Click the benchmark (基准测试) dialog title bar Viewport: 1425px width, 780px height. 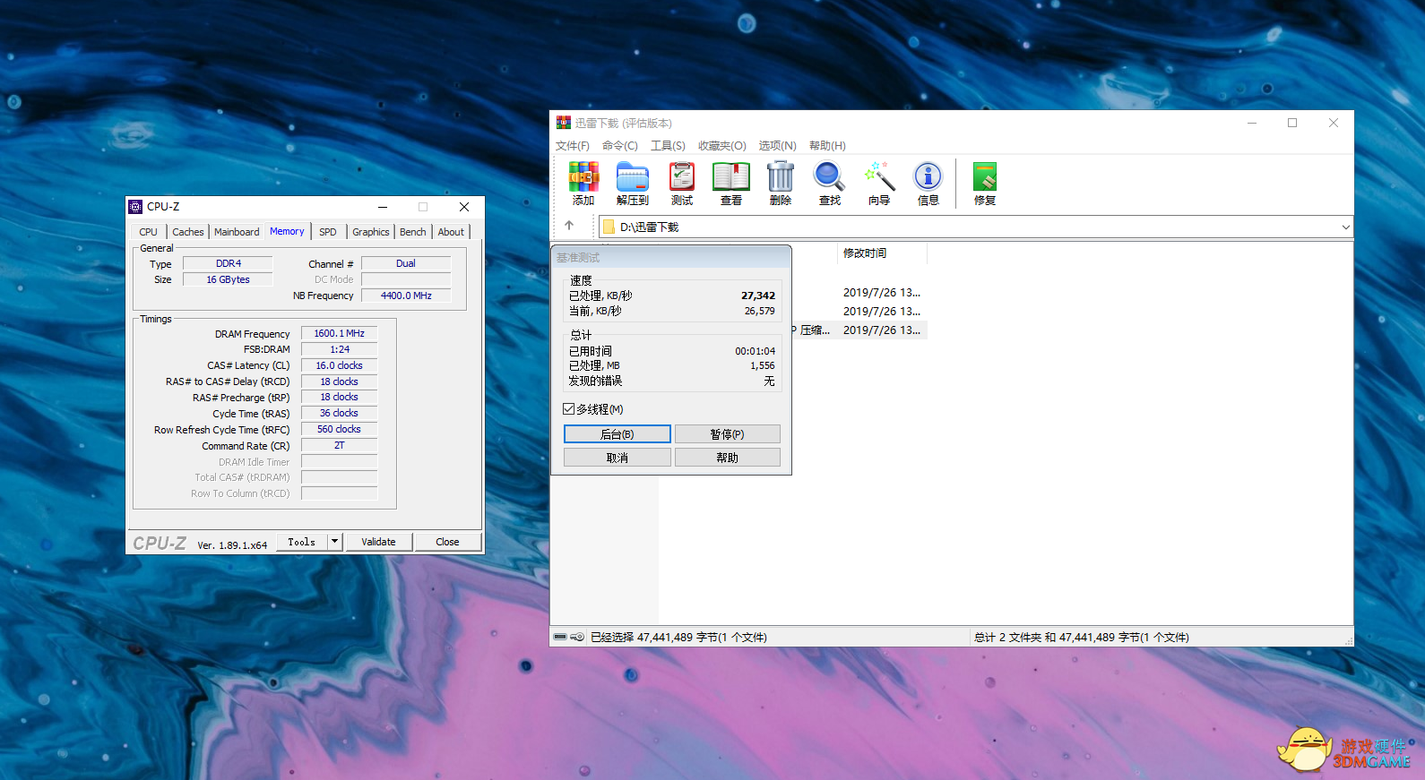671,257
